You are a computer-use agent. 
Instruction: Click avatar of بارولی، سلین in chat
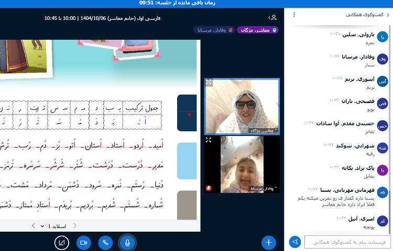[383, 37]
